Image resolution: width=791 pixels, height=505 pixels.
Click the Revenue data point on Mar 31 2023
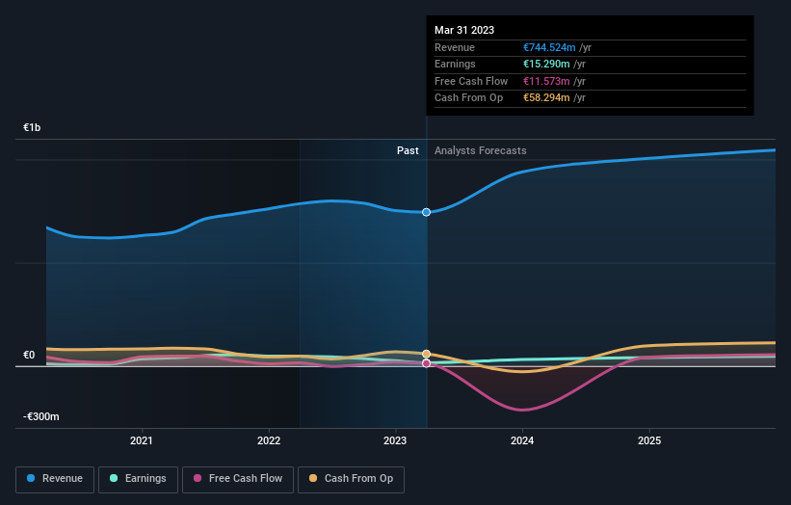click(426, 212)
